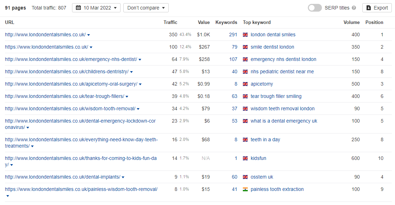The height and width of the screenshot is (205, 395).
Task: Click the 60 keywords count link
Action: (x=234, y=177)
